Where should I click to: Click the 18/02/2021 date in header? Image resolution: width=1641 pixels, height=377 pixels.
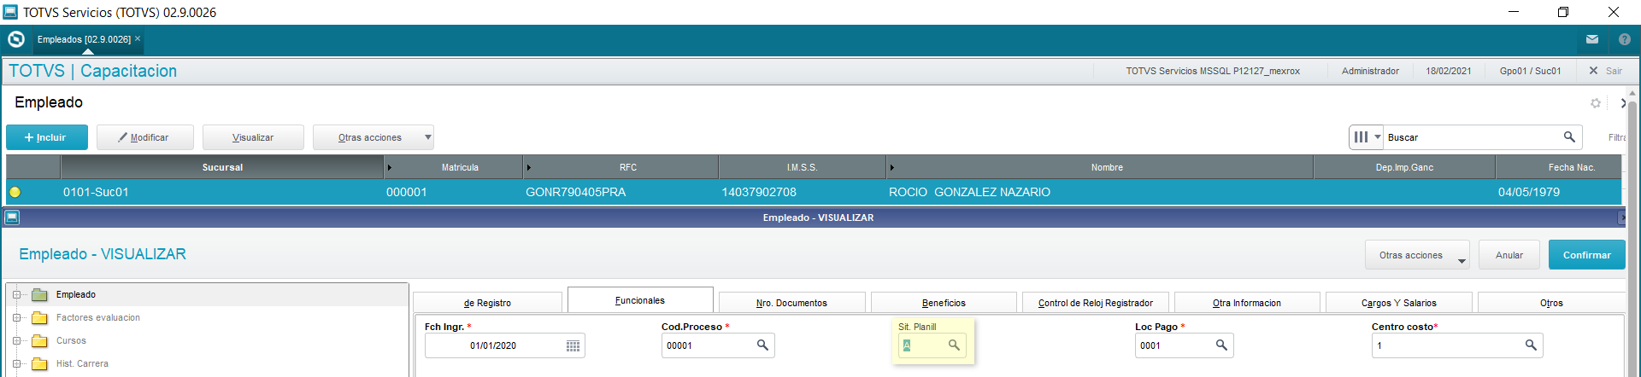point(1448,71)
